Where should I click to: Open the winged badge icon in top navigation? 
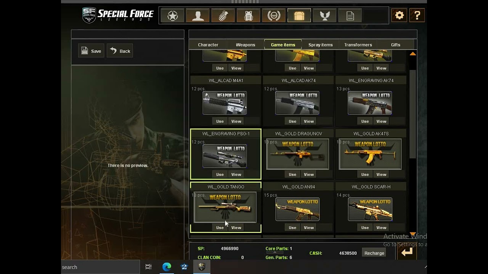click(324, 16)
